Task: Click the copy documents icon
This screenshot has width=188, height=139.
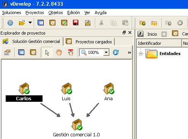Action: coord(113,23)
